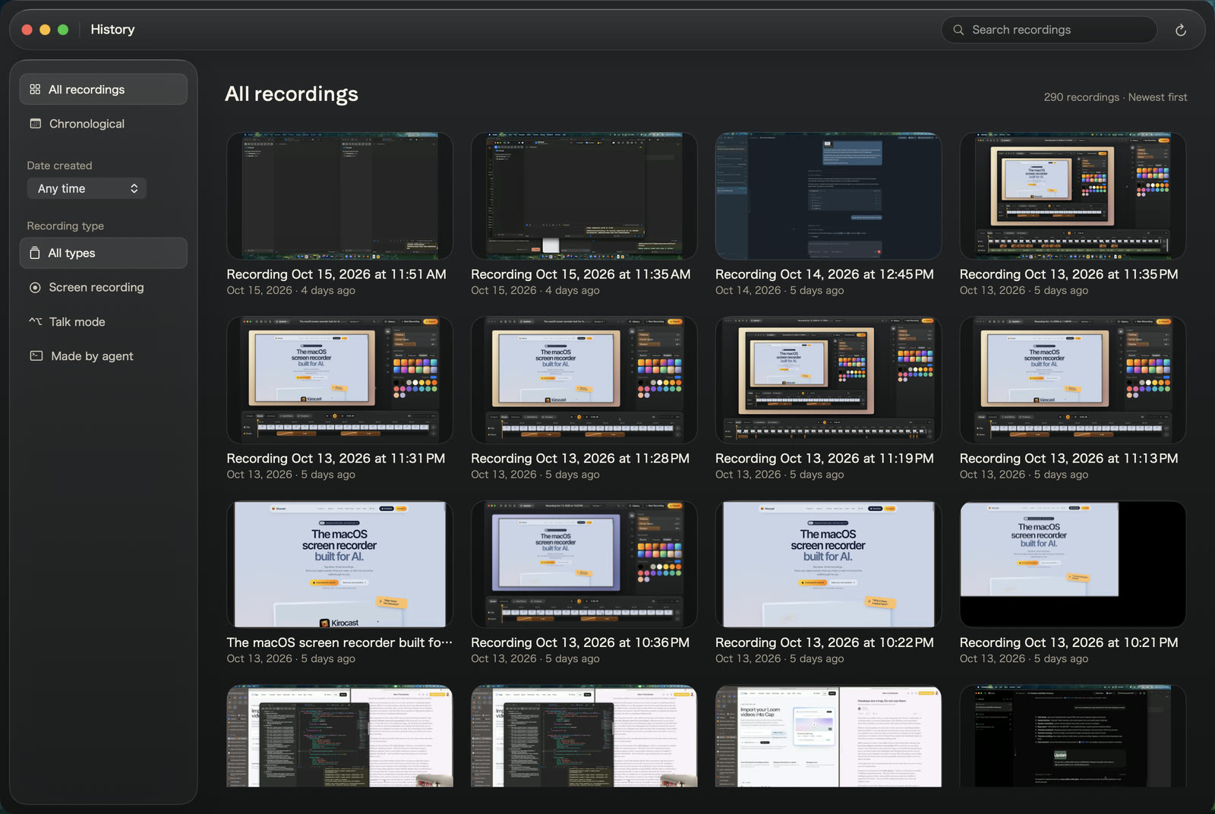Open recording thumbnail Oct 13 11:13 PM
The width and height of the screenshot is (1215, 814).
tap(1073, 380)
